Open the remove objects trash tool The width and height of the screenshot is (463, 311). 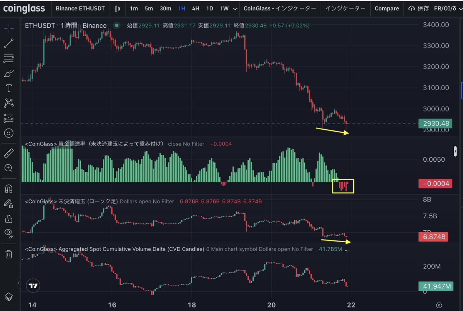(8, 254)
